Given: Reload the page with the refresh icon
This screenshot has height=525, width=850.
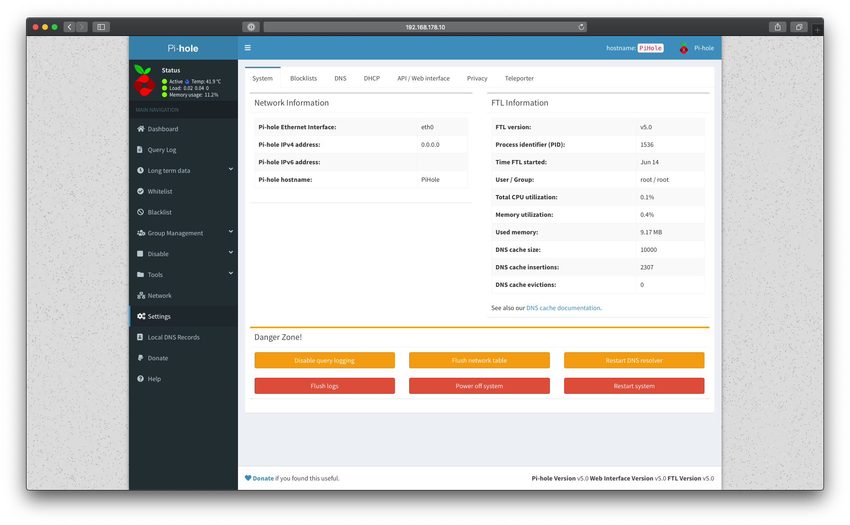Looking at the screenshot, I should [x=581, y=27].
